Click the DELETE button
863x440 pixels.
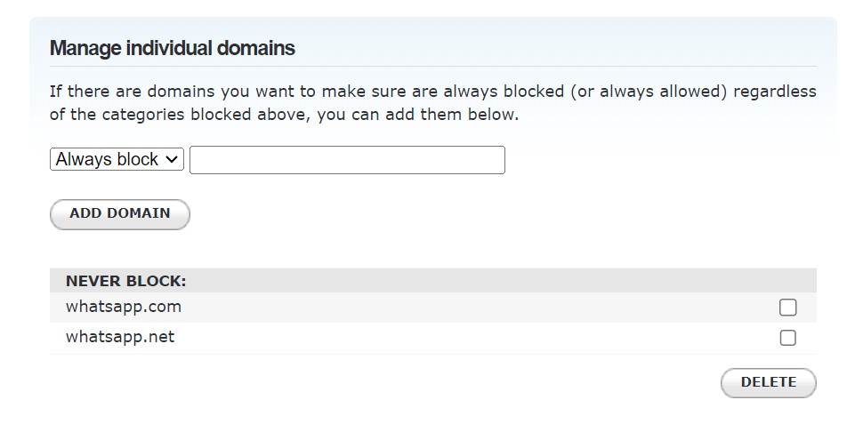click(x=768, y=382)
